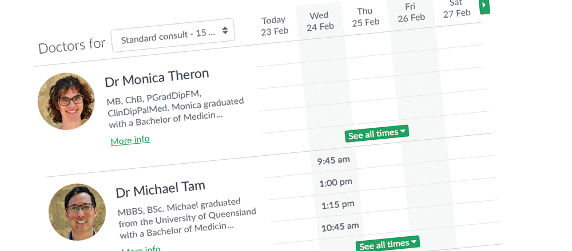Click the up-down arrows on consult selector
The height and width of the screenshot is (251, 572).
click(x=225, y=31)
